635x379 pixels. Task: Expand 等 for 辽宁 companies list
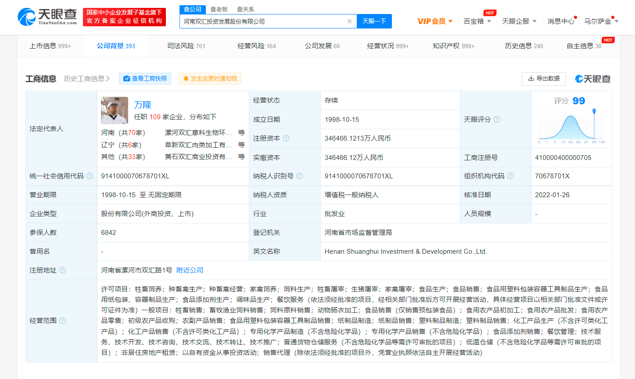tap(241, 145)
